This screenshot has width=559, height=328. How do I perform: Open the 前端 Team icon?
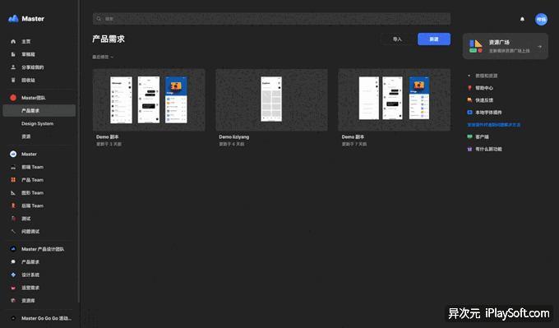point(13,167)
